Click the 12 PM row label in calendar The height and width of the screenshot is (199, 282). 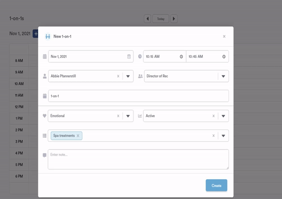19,107
